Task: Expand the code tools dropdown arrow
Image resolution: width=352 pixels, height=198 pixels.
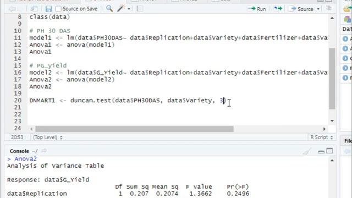Action: (x=129, y=9)
